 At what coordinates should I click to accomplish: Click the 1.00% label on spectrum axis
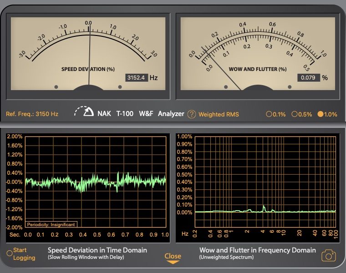click(184, 136)
